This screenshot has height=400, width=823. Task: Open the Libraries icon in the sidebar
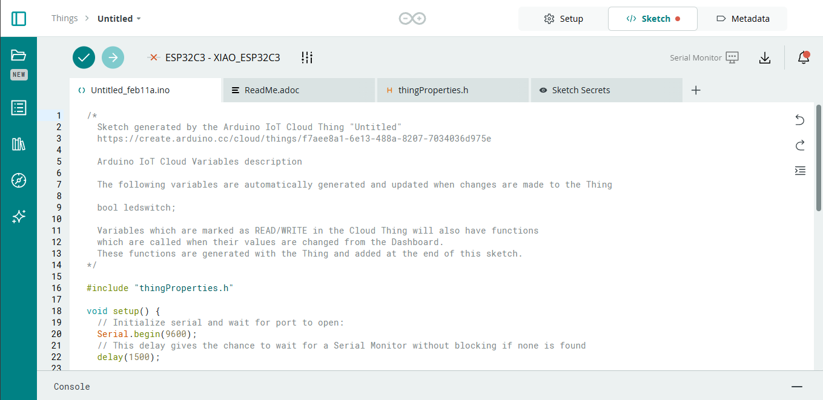pos(18,144)
